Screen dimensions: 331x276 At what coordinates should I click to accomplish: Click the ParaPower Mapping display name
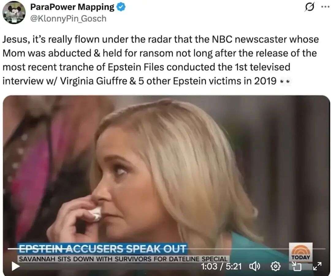click(72, 7)
